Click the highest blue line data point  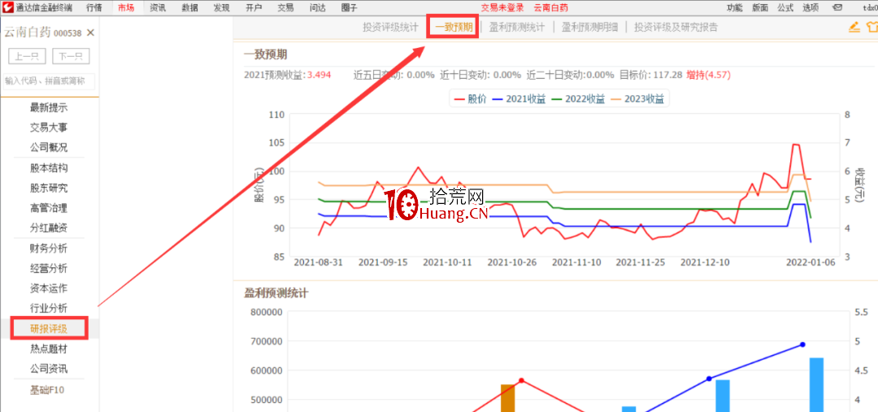[802, 345]
